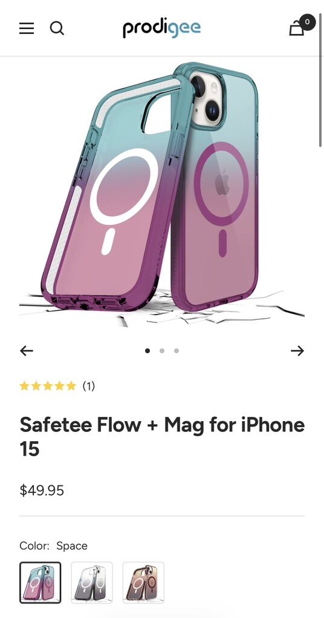The width and height of the screenshot is (324, 618).
Task: Open the shopping cart bag icon
Action: point(297,28)
